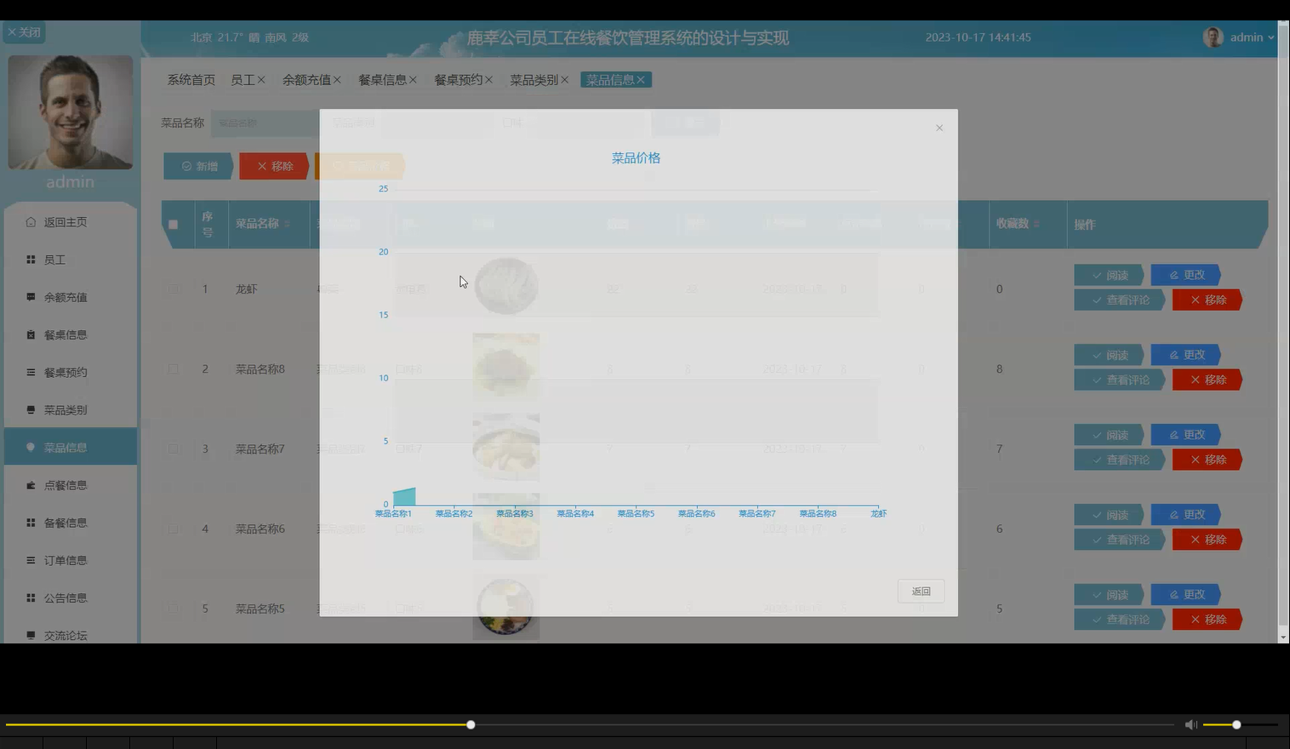Close the active 菜品信息 tab using its X
The width and height of the screenshot is (1290, 749).
click(x=641, y=80)
